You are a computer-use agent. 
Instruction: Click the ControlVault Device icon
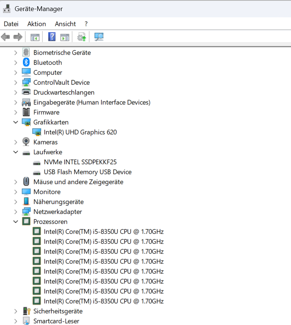(x=26, y=82)
